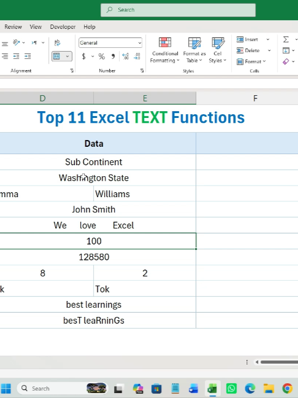Open Conditional Formatting menu
Image resolution: width=298 pixels, height=398 pixels.
coord(165,50)
